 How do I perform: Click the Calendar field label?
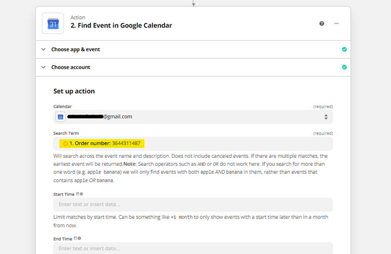62,106
